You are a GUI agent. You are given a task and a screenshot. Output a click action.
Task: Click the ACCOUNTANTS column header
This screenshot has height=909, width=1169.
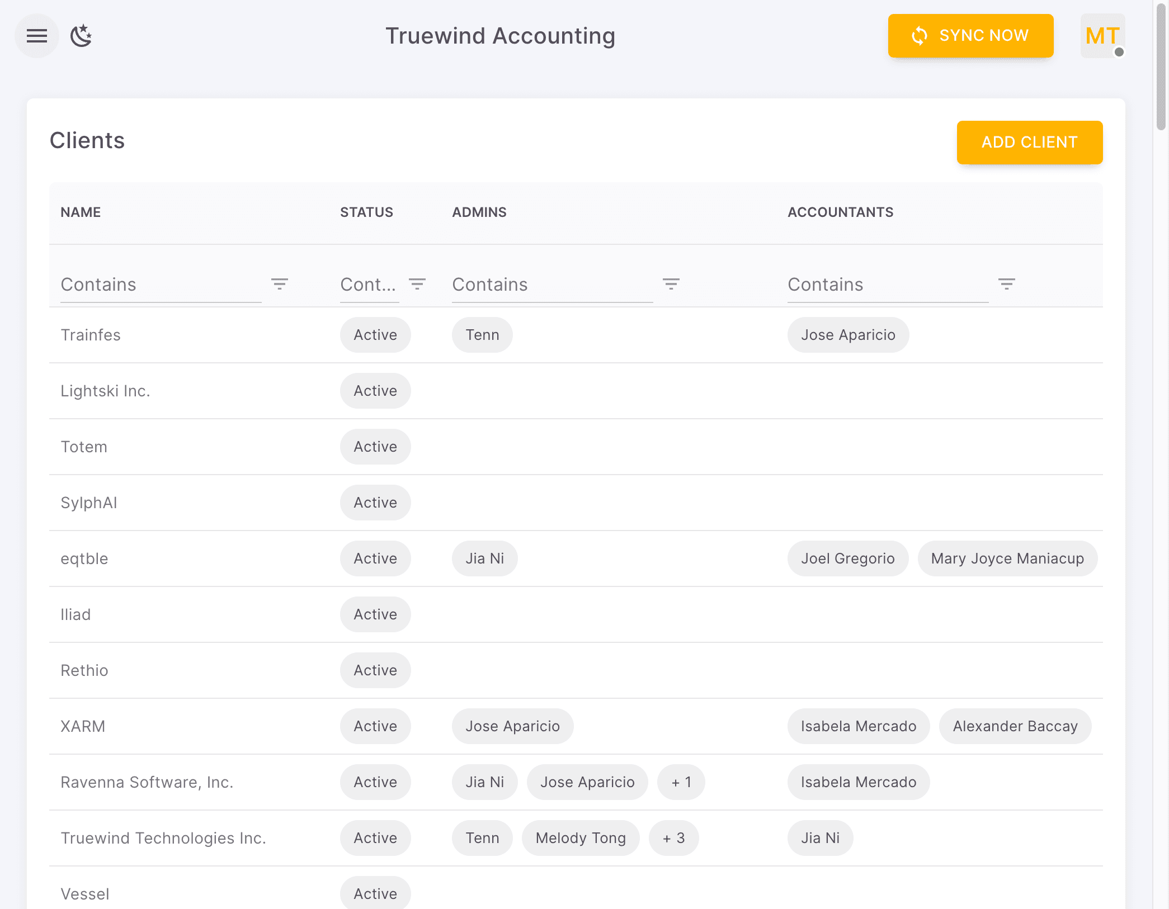(x=840, y=212)
